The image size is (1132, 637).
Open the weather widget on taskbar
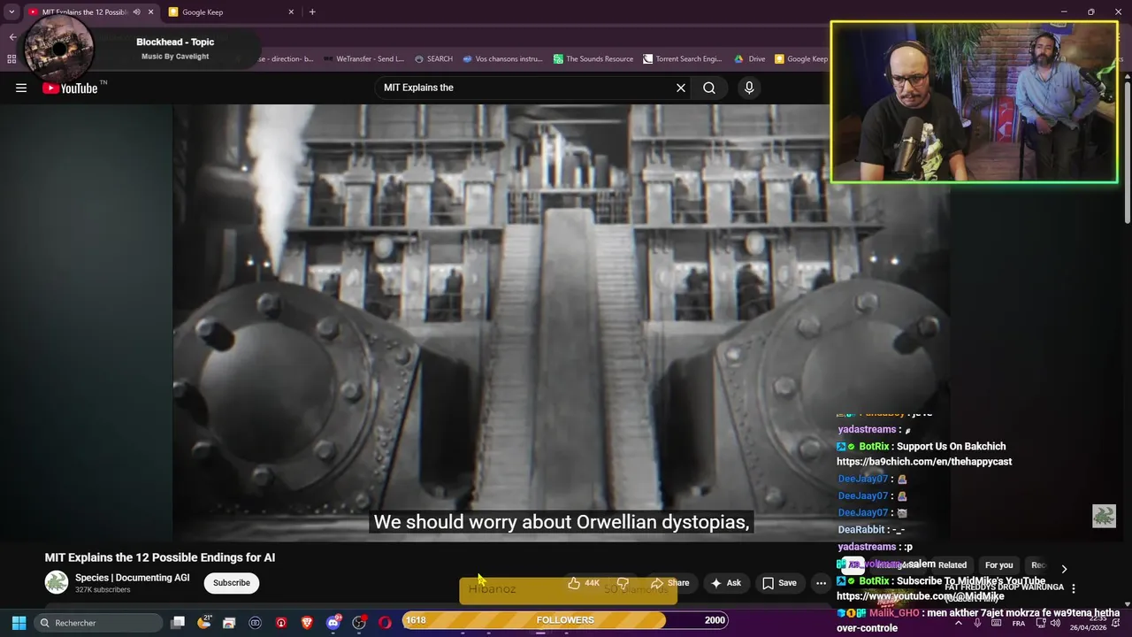[x=204, y=623]
